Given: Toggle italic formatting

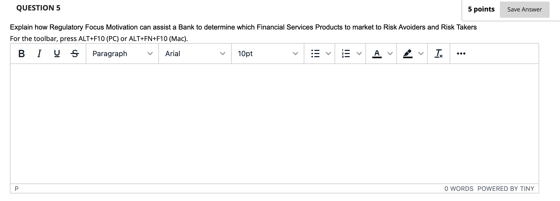Looking at the screenshot, I should (39, 54).
